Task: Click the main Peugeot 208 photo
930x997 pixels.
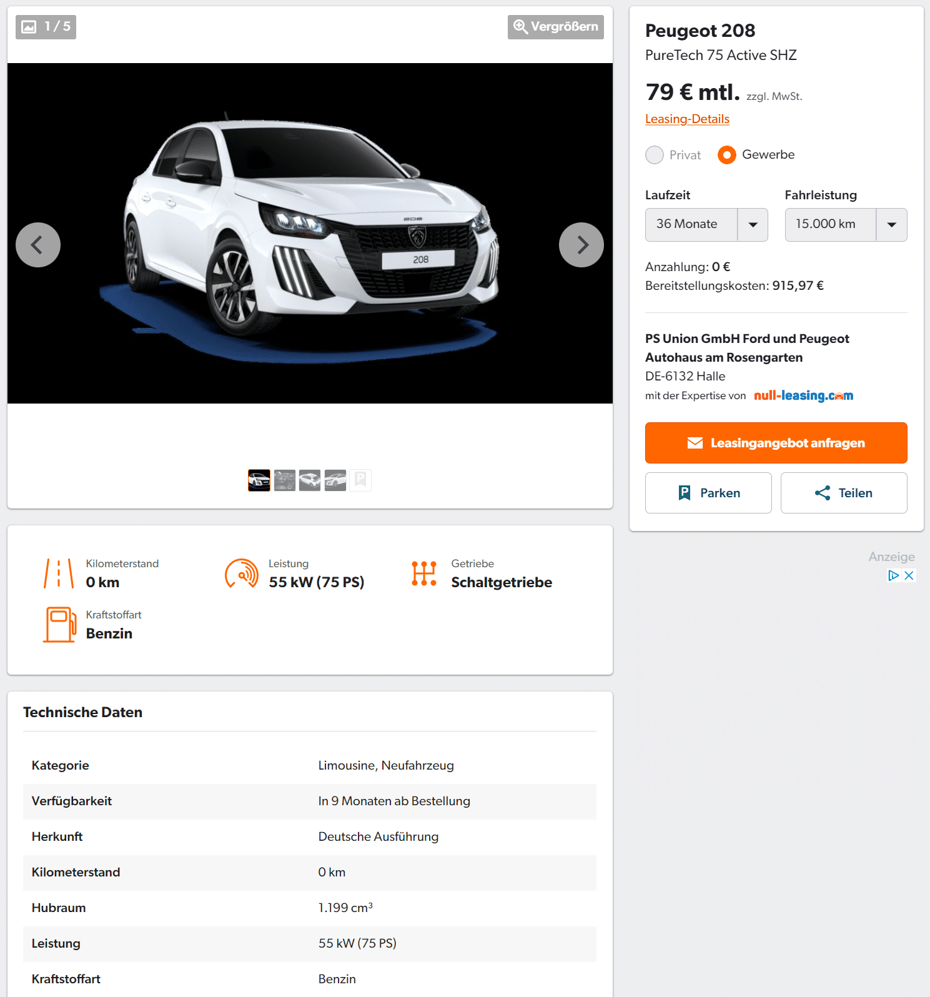Action: point(310,233)
